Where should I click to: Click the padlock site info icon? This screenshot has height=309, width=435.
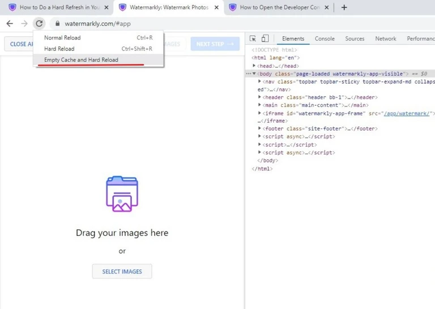coord(57,24)
